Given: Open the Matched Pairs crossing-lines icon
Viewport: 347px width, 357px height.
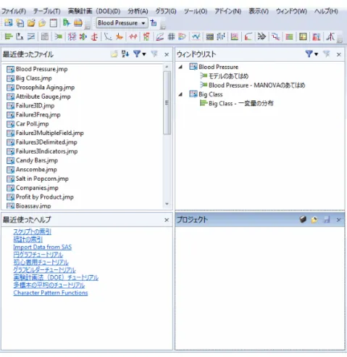Looking at the screenshot, I should click(x=31, y=37).
